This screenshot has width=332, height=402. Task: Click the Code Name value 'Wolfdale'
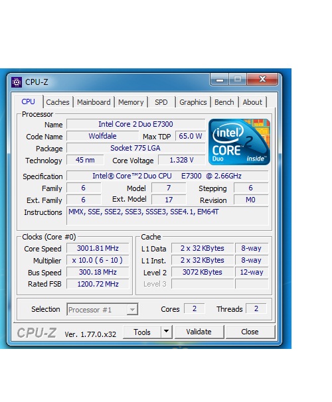coord(103,136)
